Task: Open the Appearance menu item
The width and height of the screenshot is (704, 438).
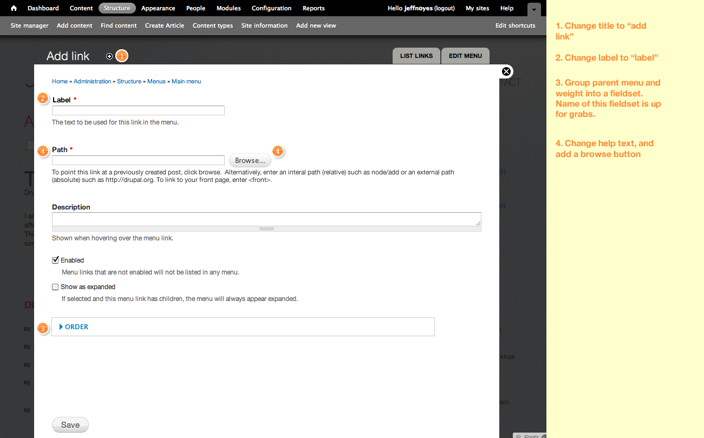Action: [x=158, y=8]
